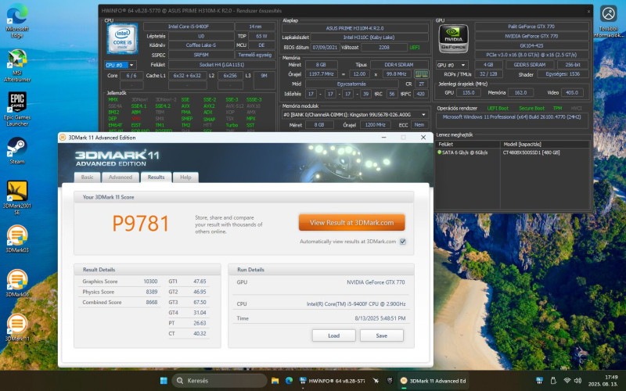Open File Explorer from the taskbar
This screenshot has width=626, height=391.
275,381
